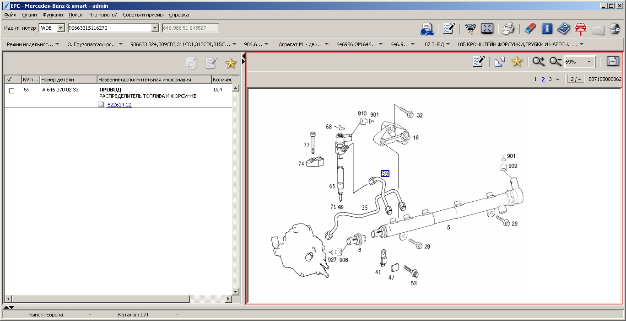Open the Файл menu

pyautogui.click(x=10, y=15)
